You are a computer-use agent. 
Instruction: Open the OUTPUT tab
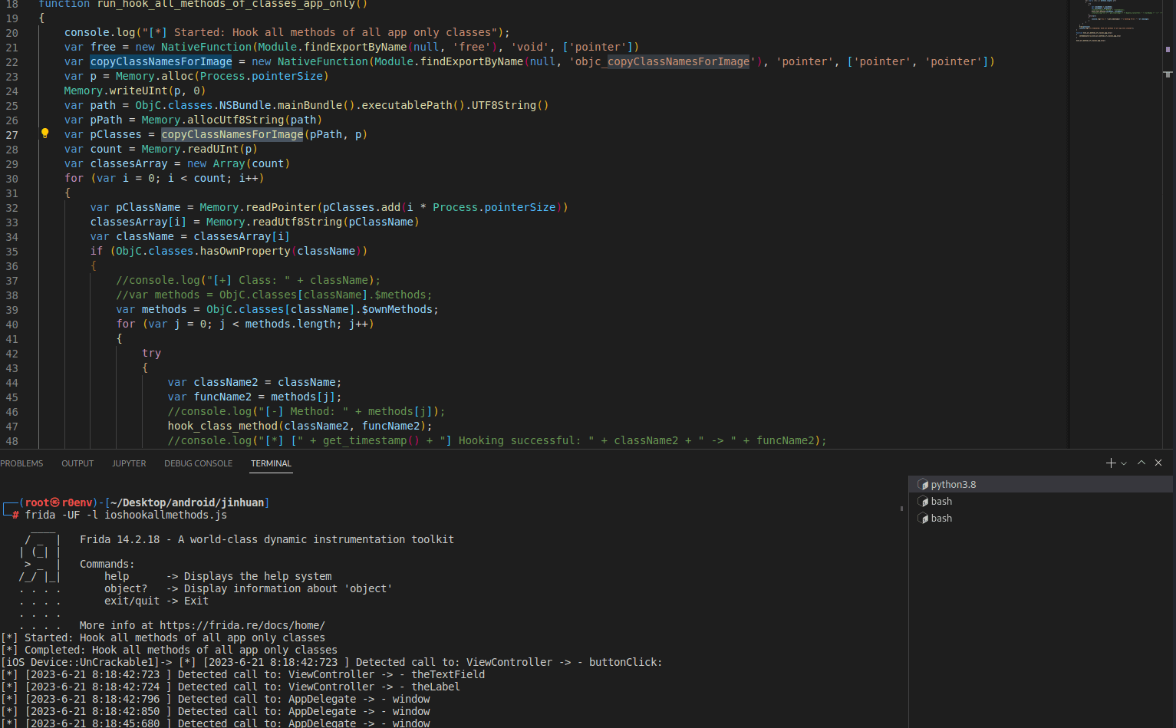[x=77, y=463]
